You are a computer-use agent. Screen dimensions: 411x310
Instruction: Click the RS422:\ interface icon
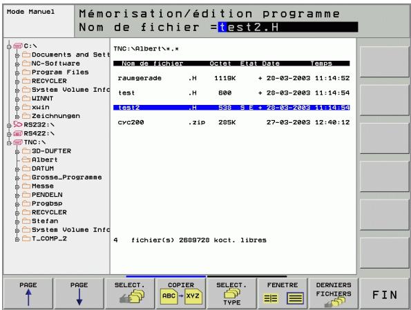click(18, 134)
